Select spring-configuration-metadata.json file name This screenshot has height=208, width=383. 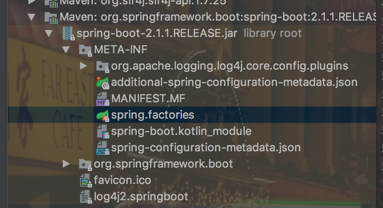click(206, 148)
